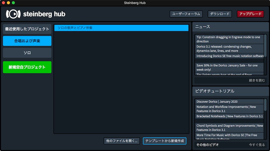Select the ソロの歌声とピアノ伴奏 template row
This screenshot has height=151, width=270.
(x=121, y=28)
